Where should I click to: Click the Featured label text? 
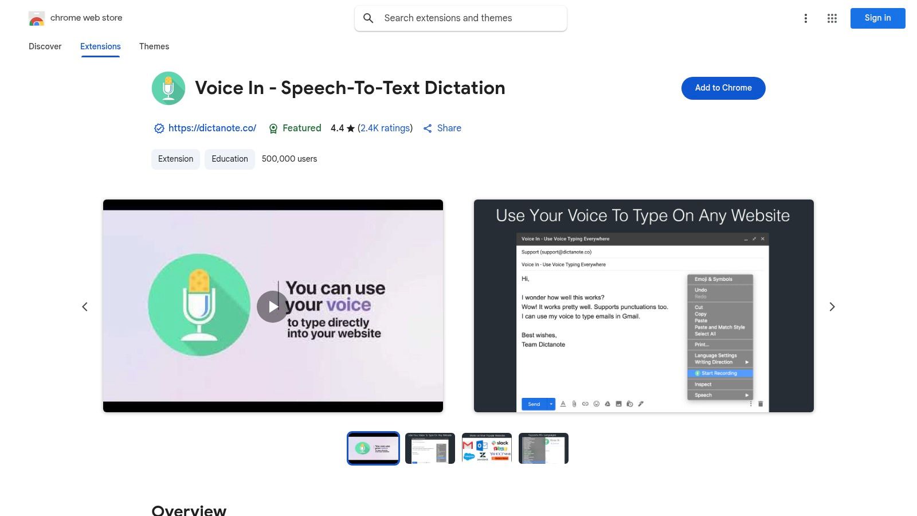(x=302, y=128)
